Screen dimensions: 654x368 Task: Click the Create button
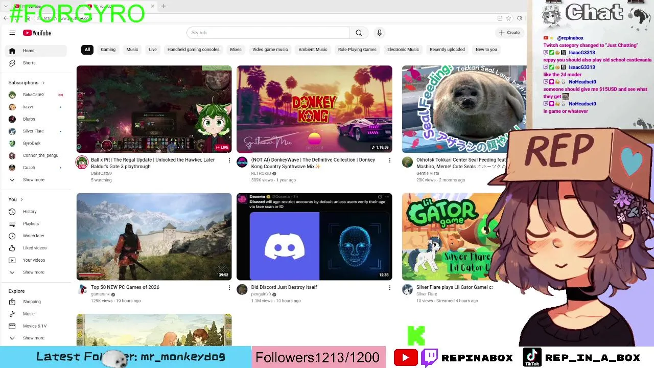coord(509,33)
